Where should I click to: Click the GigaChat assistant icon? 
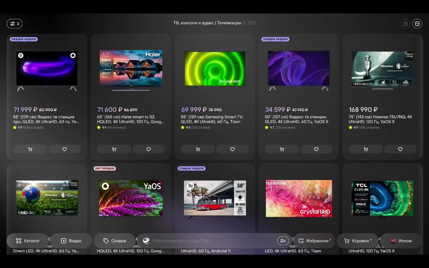coord(146,241)
